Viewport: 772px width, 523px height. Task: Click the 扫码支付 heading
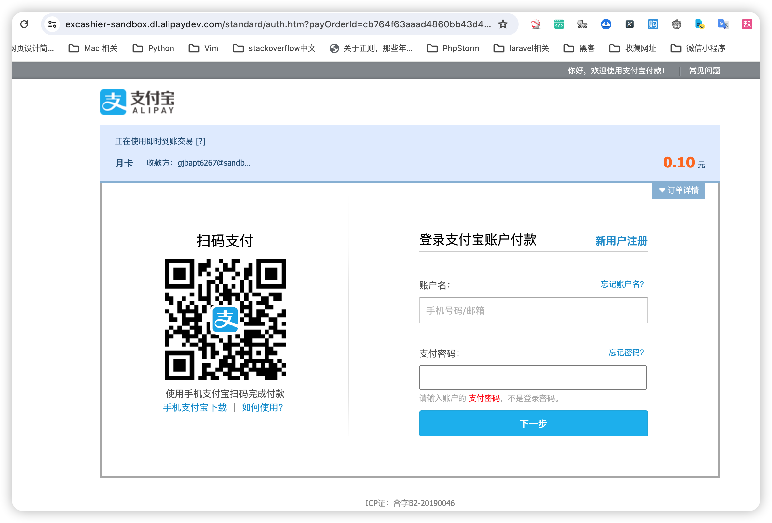(x=225, y=240)
